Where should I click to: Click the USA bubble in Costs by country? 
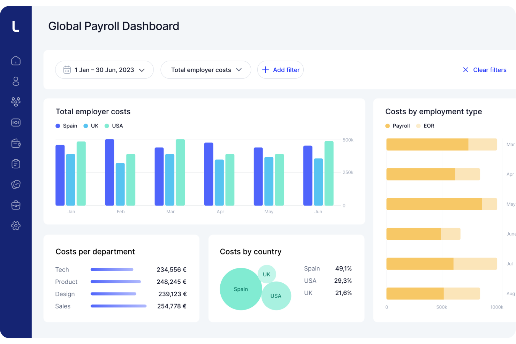[x=276, y=296]
